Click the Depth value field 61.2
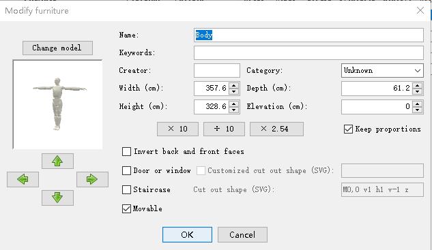 [x=377, y=89]
